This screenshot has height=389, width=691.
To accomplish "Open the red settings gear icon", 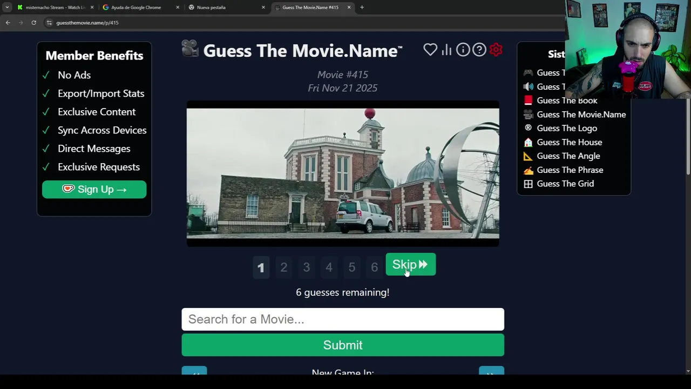I will pyautogui.click(x=496, y=50).
